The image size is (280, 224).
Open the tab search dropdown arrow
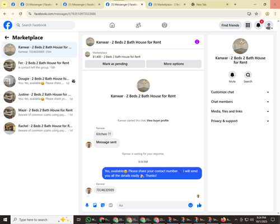click(x=4, y=4)
